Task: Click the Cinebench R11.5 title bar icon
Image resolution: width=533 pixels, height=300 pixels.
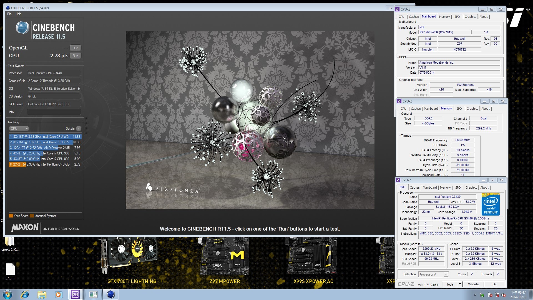Action: coord(8,8)
